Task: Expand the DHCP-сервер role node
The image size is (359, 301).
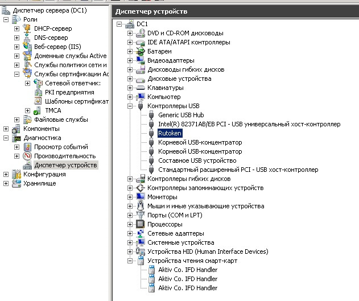Action: tap(16, 28)
